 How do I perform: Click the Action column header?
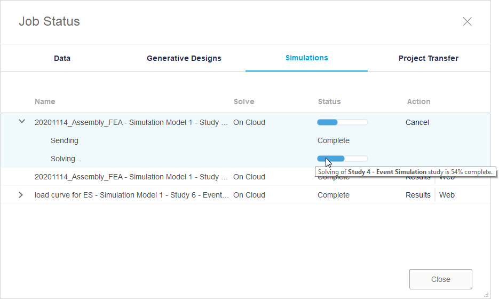(x=418, y=101)
